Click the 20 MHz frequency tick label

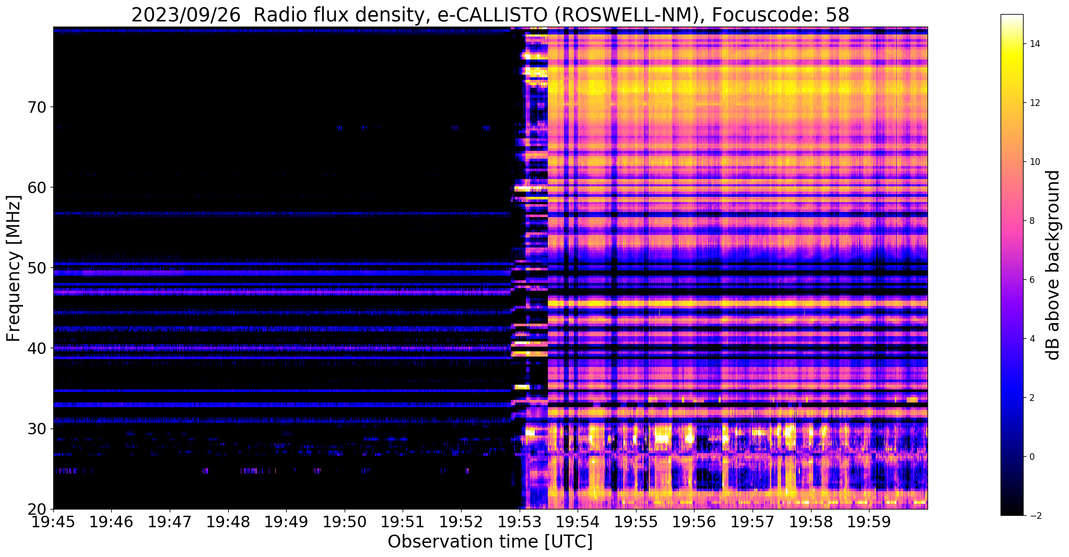pyautogui.click(x=37, y=509)
